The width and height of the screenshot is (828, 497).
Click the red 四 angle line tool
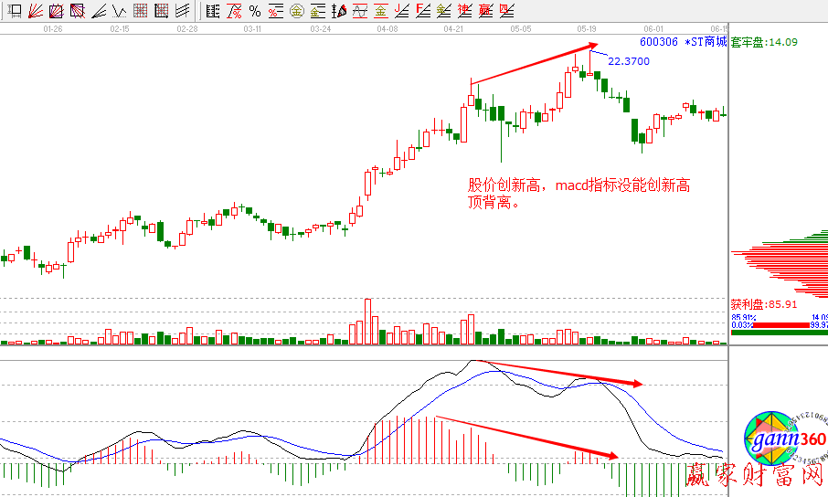click(505, 11)
